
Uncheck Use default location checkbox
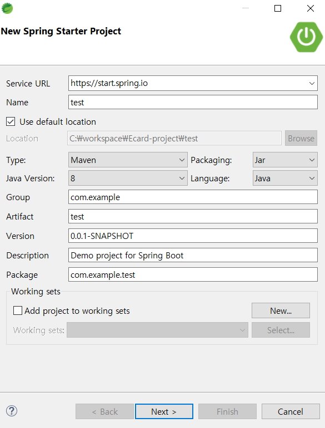pos(11,121)
